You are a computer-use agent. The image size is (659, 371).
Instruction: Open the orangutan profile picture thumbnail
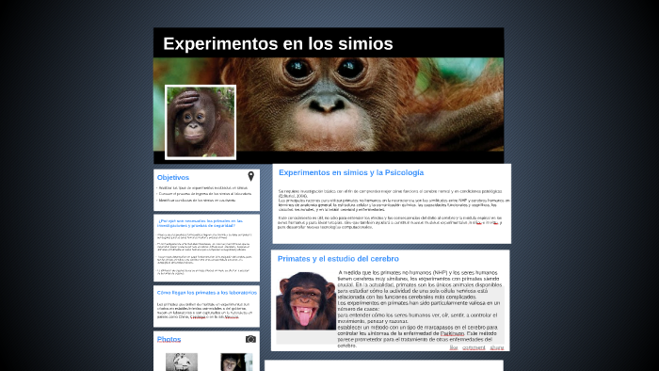[x=201, y=122]
